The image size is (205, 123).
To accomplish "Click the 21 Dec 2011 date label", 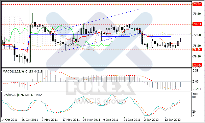I will tap(132, 120).
